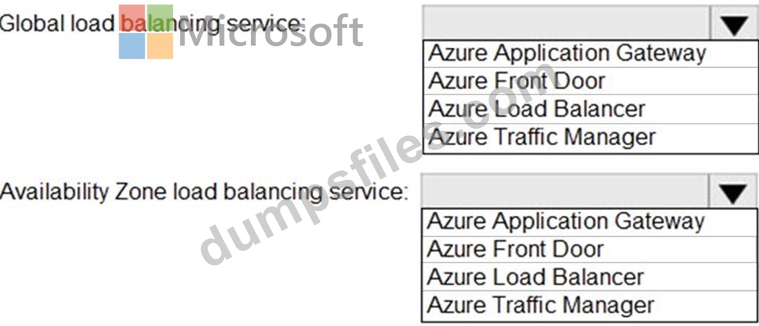Select Azure Application Gateway for Availability Zone service
Viewport: 759px width, 326px height.
tap(589, 222)
